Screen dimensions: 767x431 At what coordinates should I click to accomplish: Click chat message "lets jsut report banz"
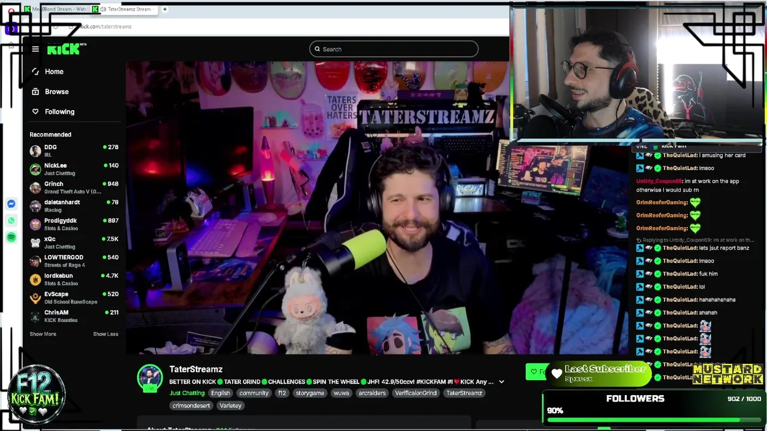click(x=724, y=248)
